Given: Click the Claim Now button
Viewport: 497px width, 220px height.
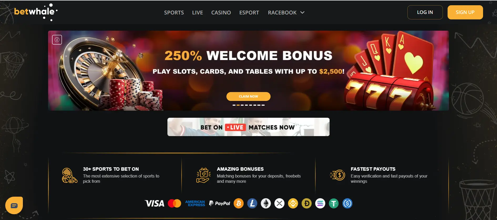Looking at the screenshot, I should (248, 96).
